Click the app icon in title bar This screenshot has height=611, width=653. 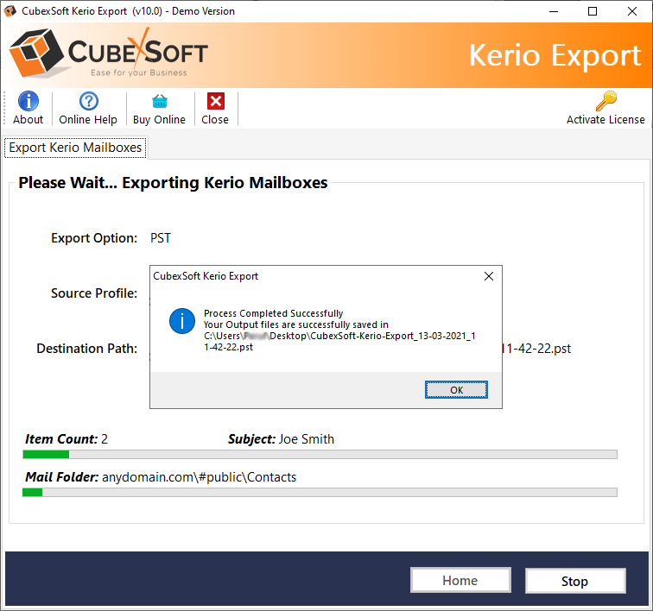[10, 11]
